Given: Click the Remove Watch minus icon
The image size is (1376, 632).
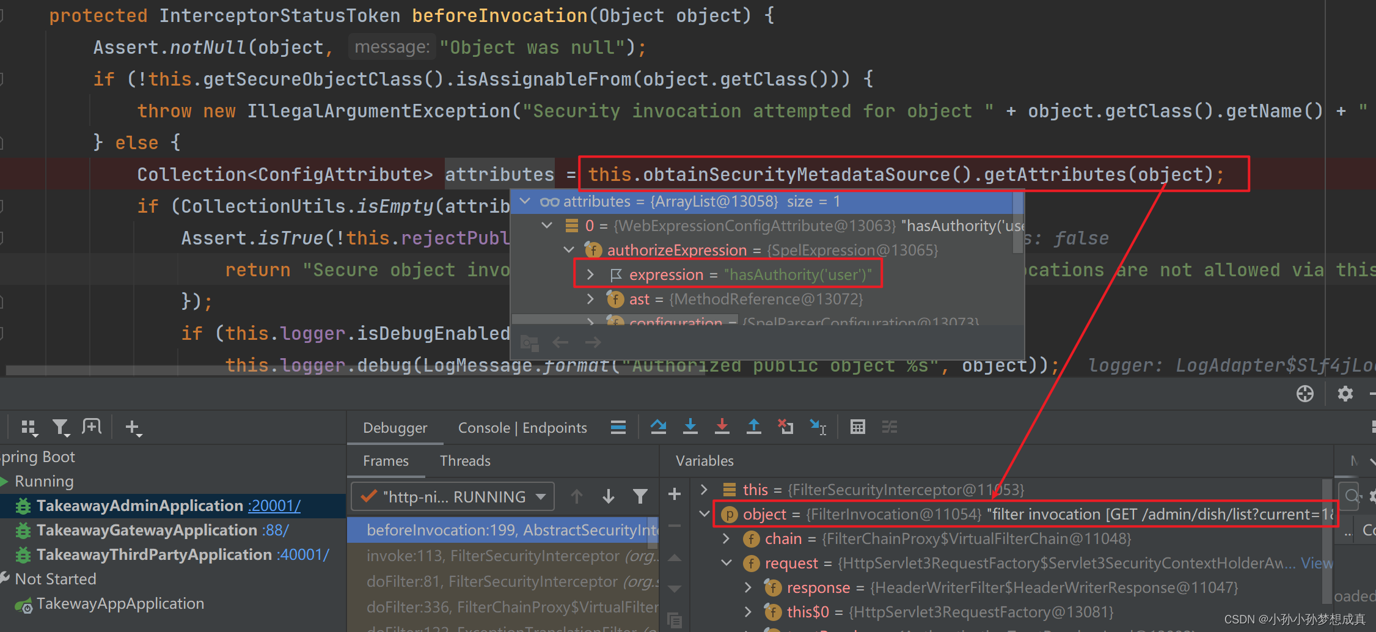Looking at the screenshot, I should (675, 526).
